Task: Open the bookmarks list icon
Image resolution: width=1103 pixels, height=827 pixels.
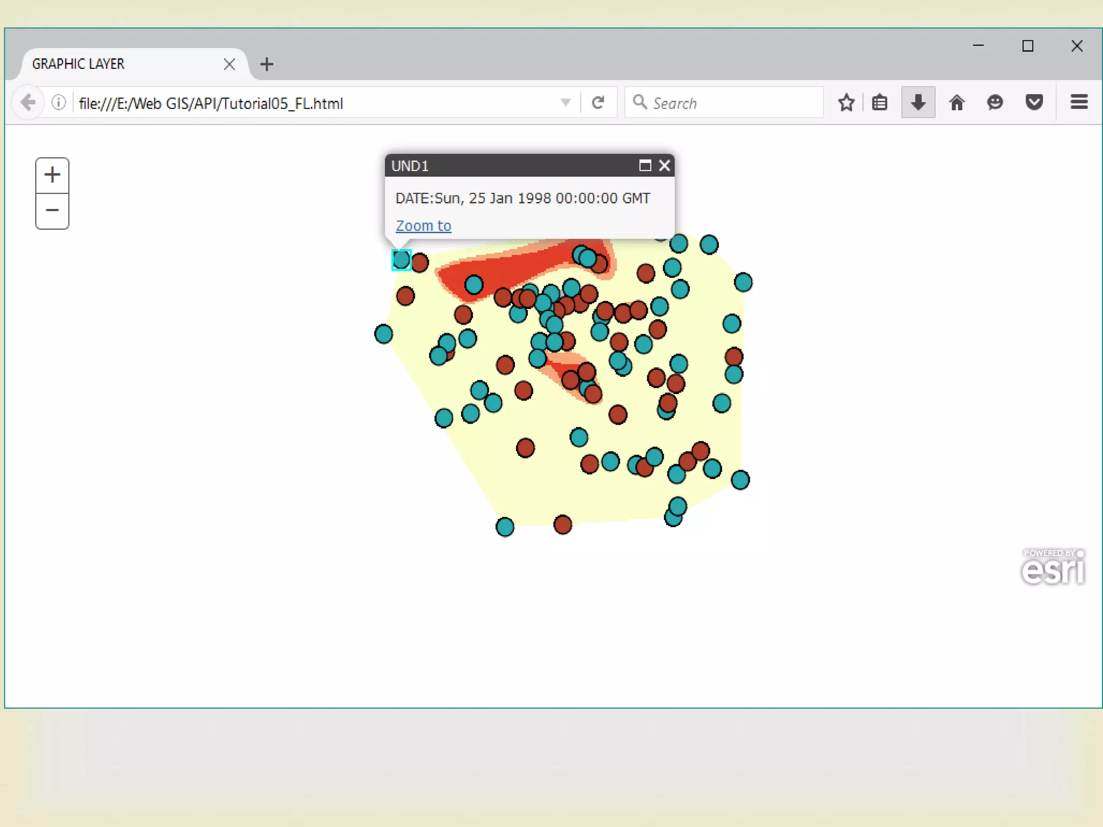Action: (879, 102)
